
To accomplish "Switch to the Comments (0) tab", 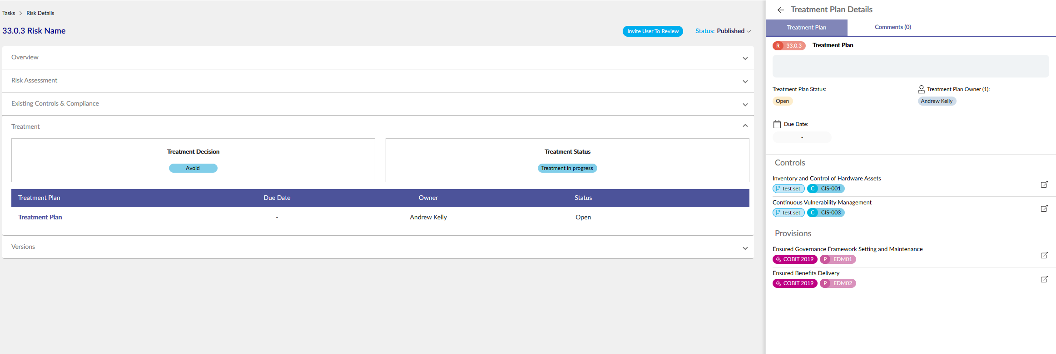I will (x=893, y=27).
